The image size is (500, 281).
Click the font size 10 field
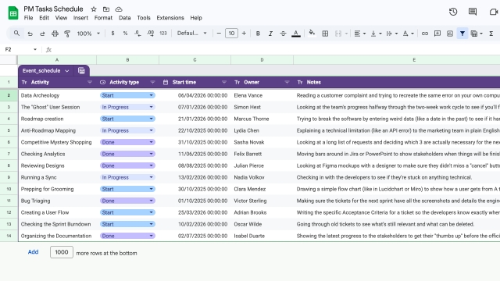click(x=231, y=33)
